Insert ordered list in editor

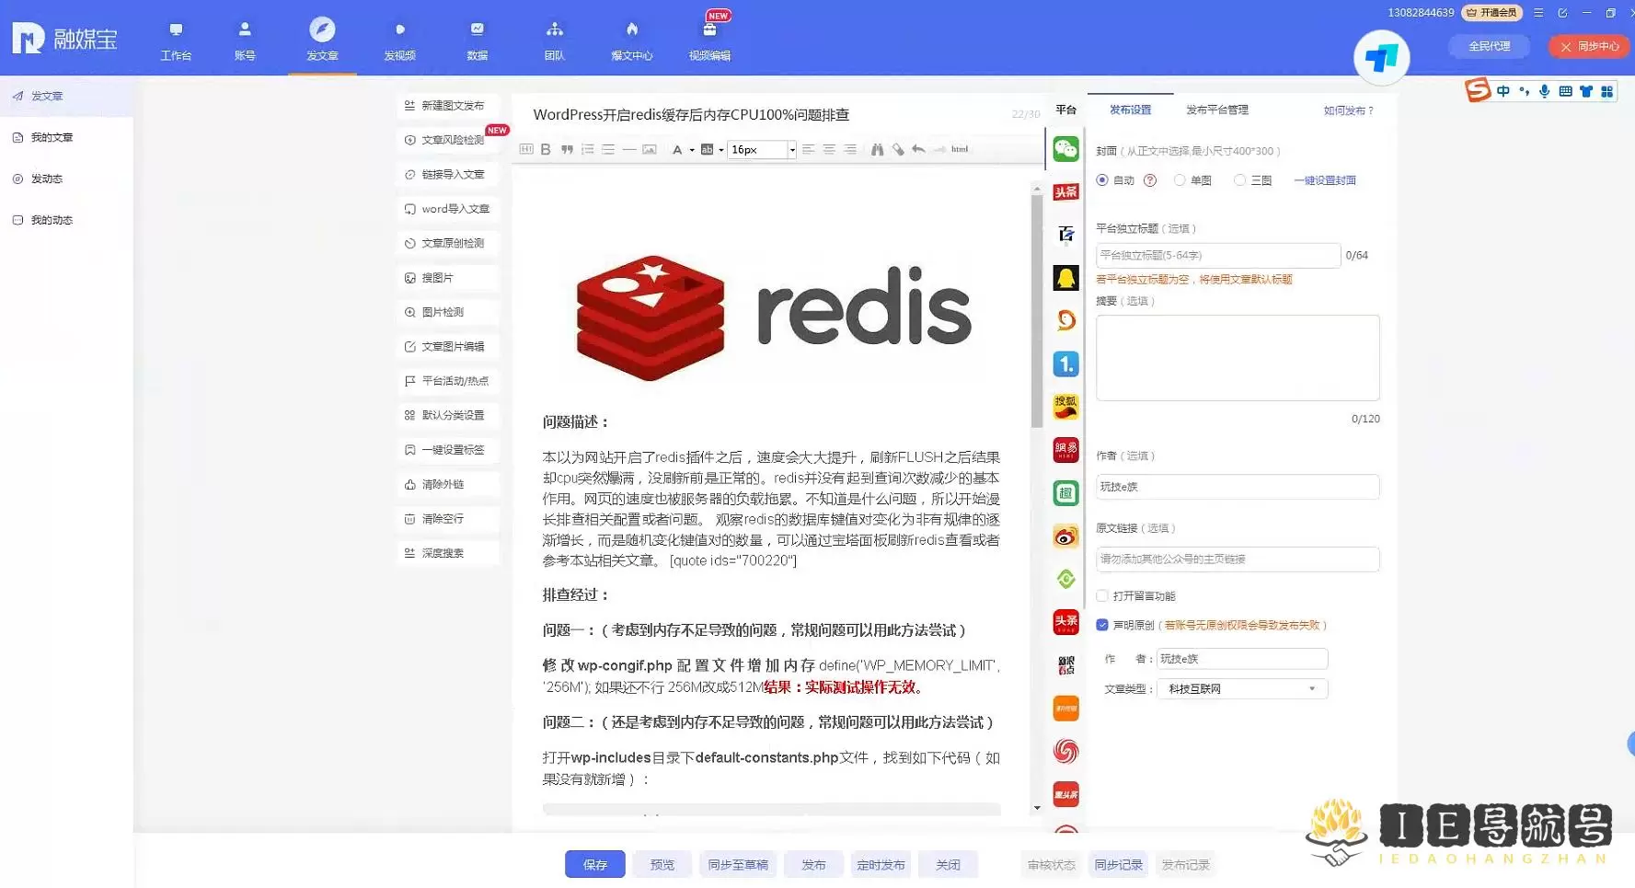(x=587, y=149)
